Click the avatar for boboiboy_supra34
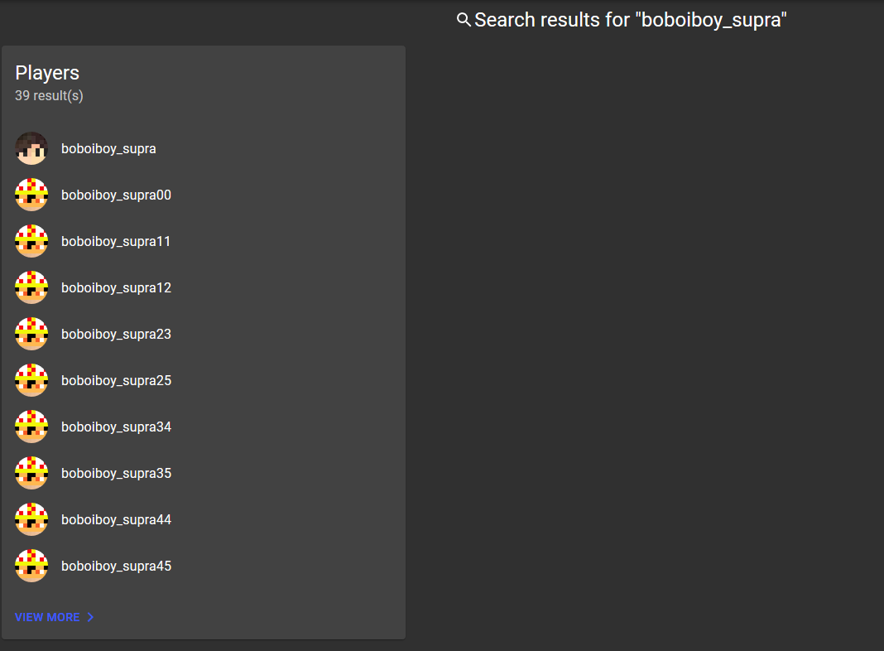Image resolution: width=884 pixels, height=651 pixels. (x=31, y=427)
